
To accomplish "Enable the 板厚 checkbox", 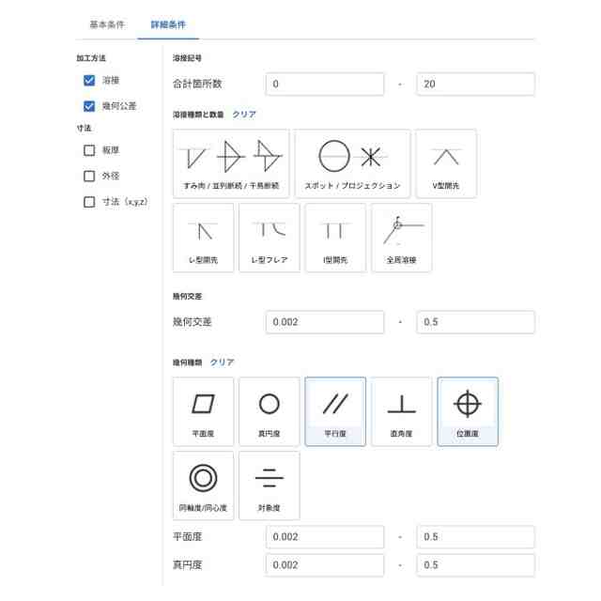I will click(90, 150).
